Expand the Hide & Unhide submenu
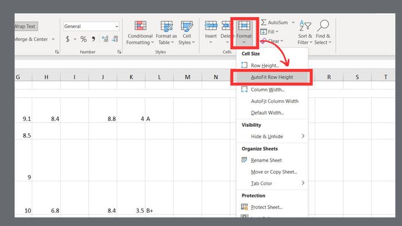Image resolution: width=402 pixels, height=226 pixels. tap(272, 137)
